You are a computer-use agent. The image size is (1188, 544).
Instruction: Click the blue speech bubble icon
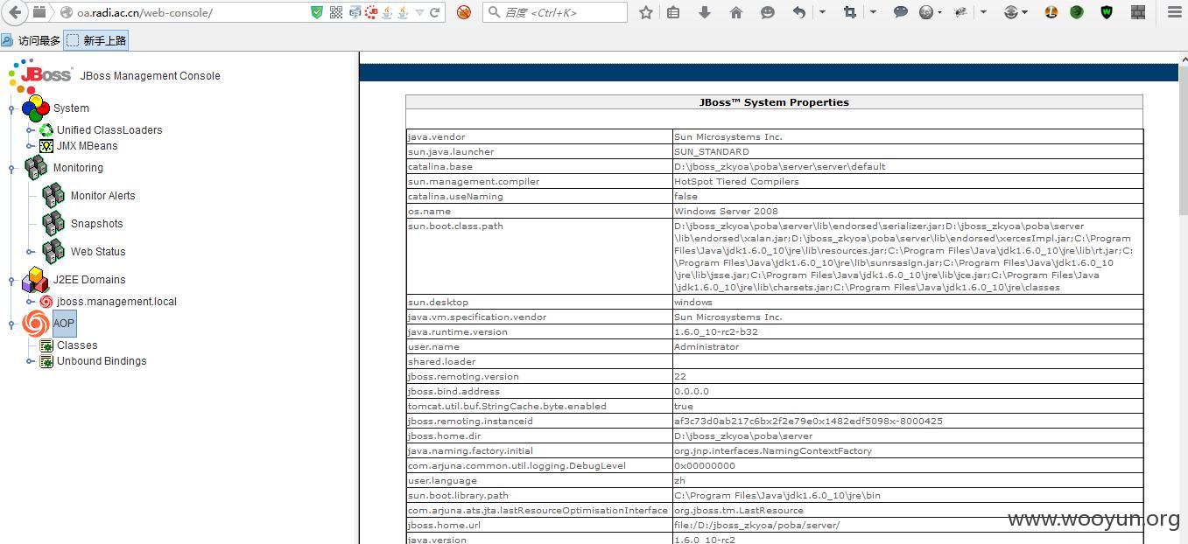click(x=901, y=12)
